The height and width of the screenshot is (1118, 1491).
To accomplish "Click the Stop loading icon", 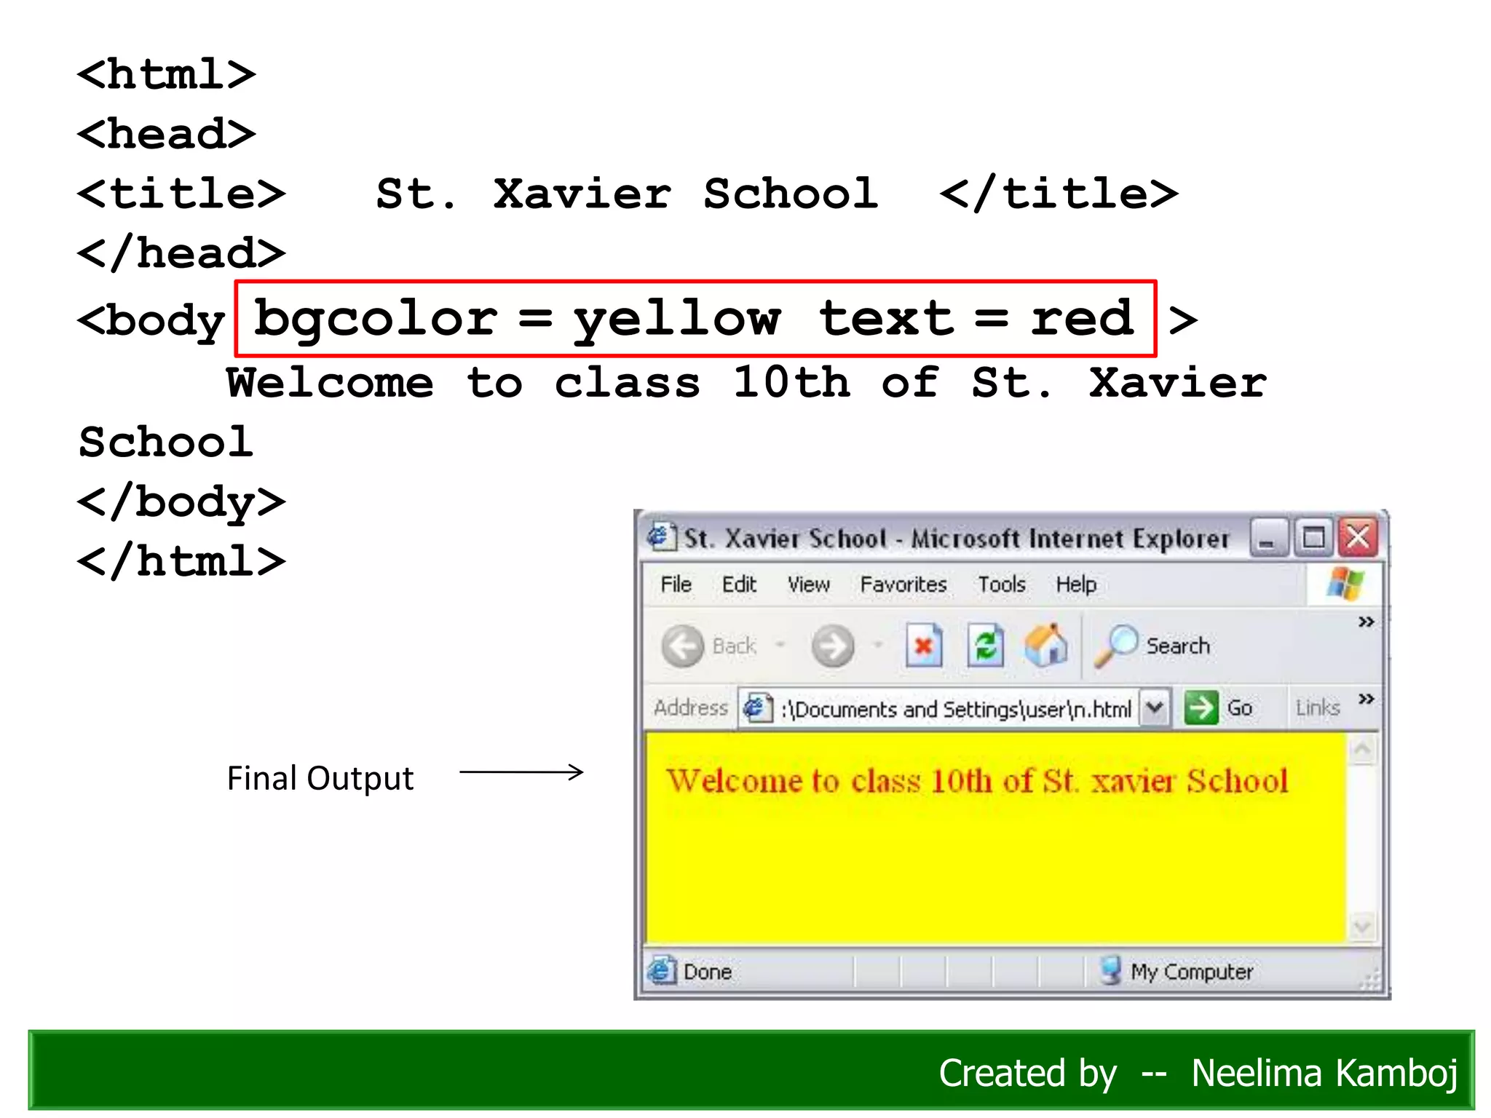I will 924,646.
